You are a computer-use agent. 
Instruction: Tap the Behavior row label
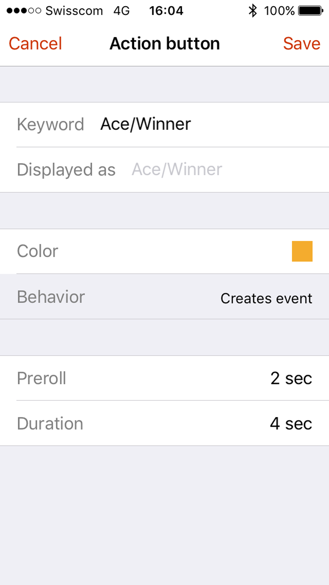click(51, 297)
